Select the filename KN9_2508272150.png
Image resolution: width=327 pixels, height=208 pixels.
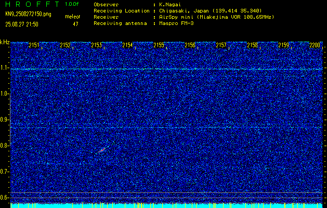[x=28, y=14]
